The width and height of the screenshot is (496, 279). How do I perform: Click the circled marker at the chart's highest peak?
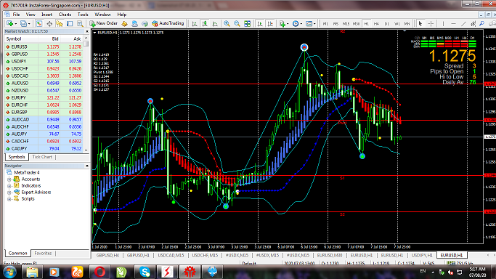[x=304, y=47]
